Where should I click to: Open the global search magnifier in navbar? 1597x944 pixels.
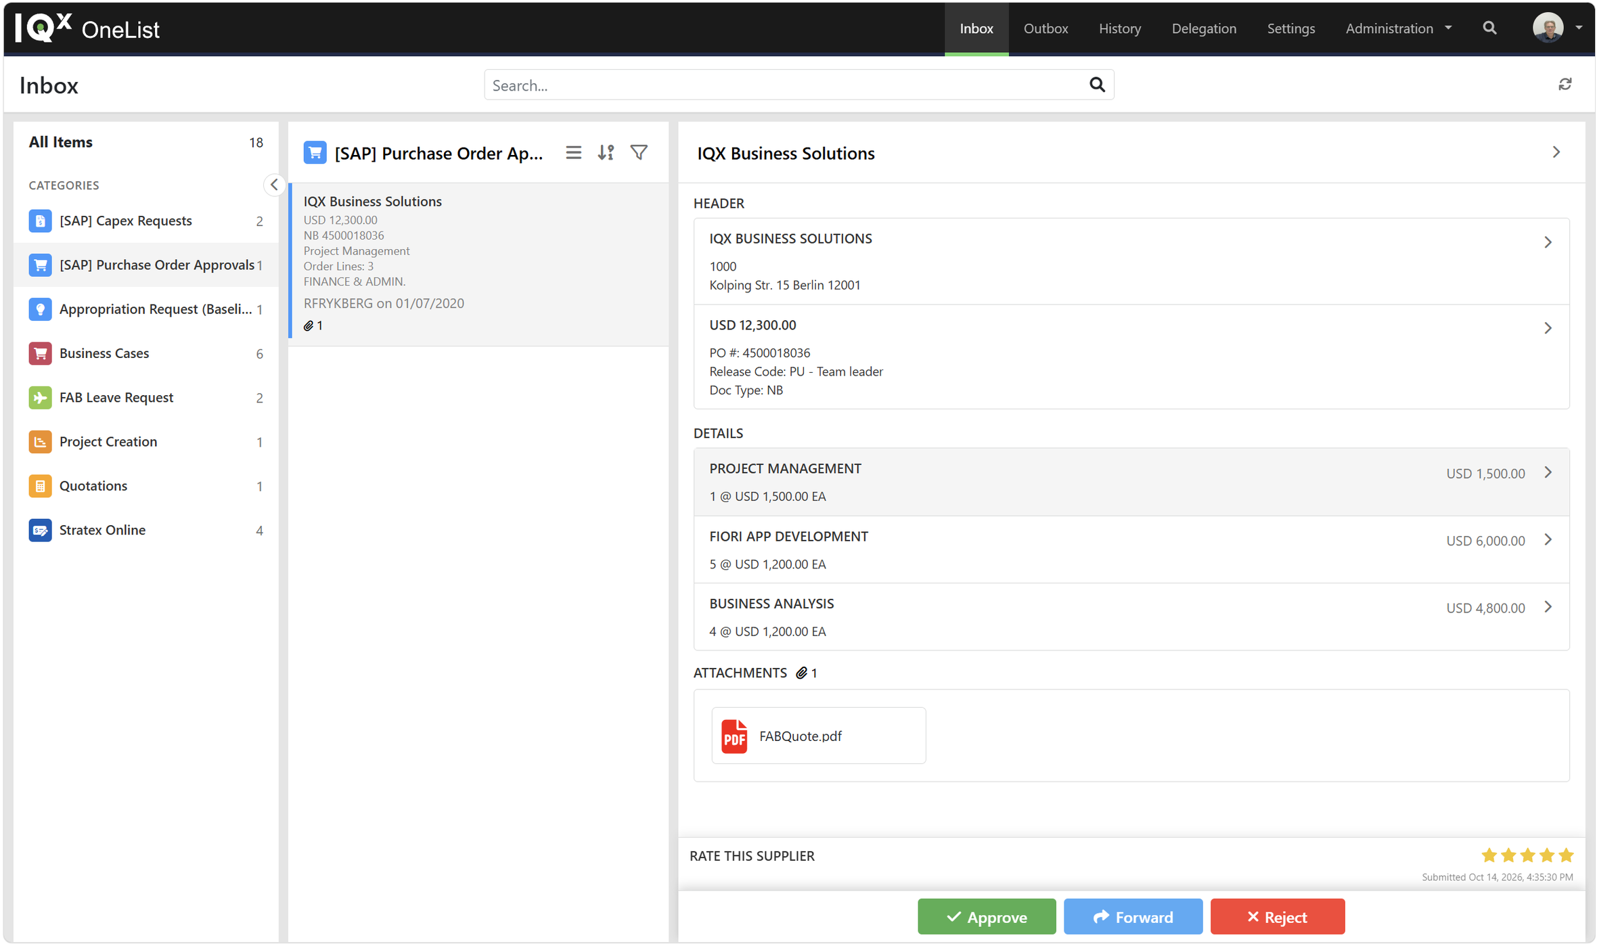click(1489, 28)
